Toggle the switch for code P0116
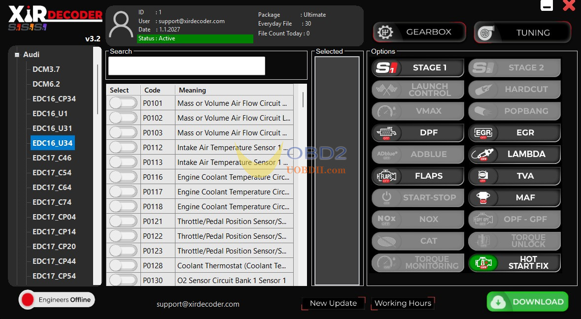The image size is (581, 319). [x=123, y=177]
